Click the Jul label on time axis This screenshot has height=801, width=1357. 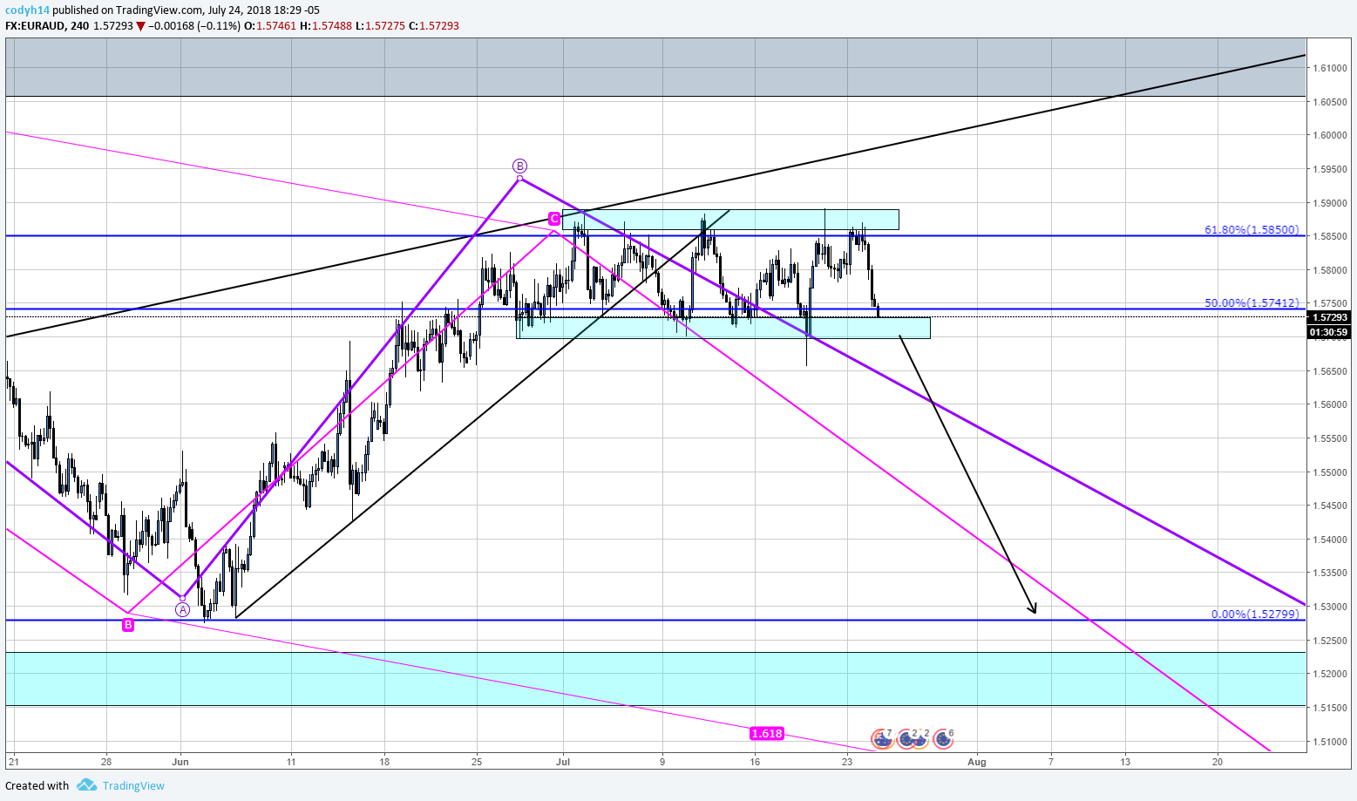point(563,762)
